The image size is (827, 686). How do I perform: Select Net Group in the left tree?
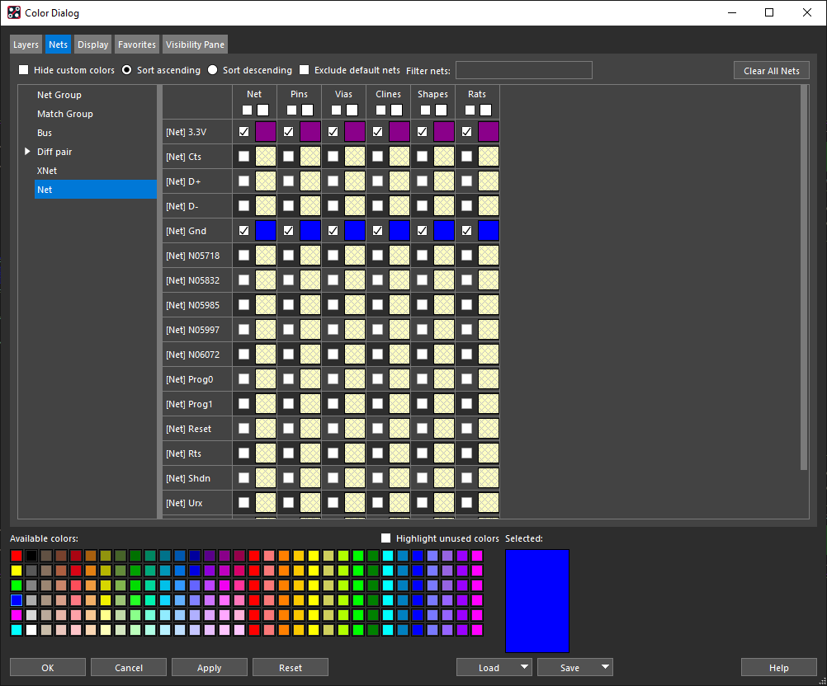click(59, 95)
